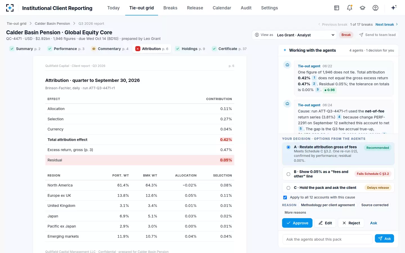Open citation 4 after return series (3.81%)

click(339, 117)
